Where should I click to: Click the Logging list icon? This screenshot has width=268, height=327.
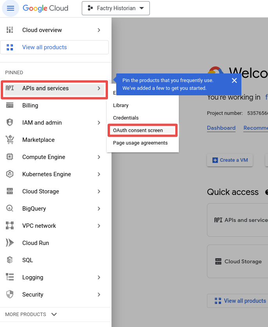point(10,277)
